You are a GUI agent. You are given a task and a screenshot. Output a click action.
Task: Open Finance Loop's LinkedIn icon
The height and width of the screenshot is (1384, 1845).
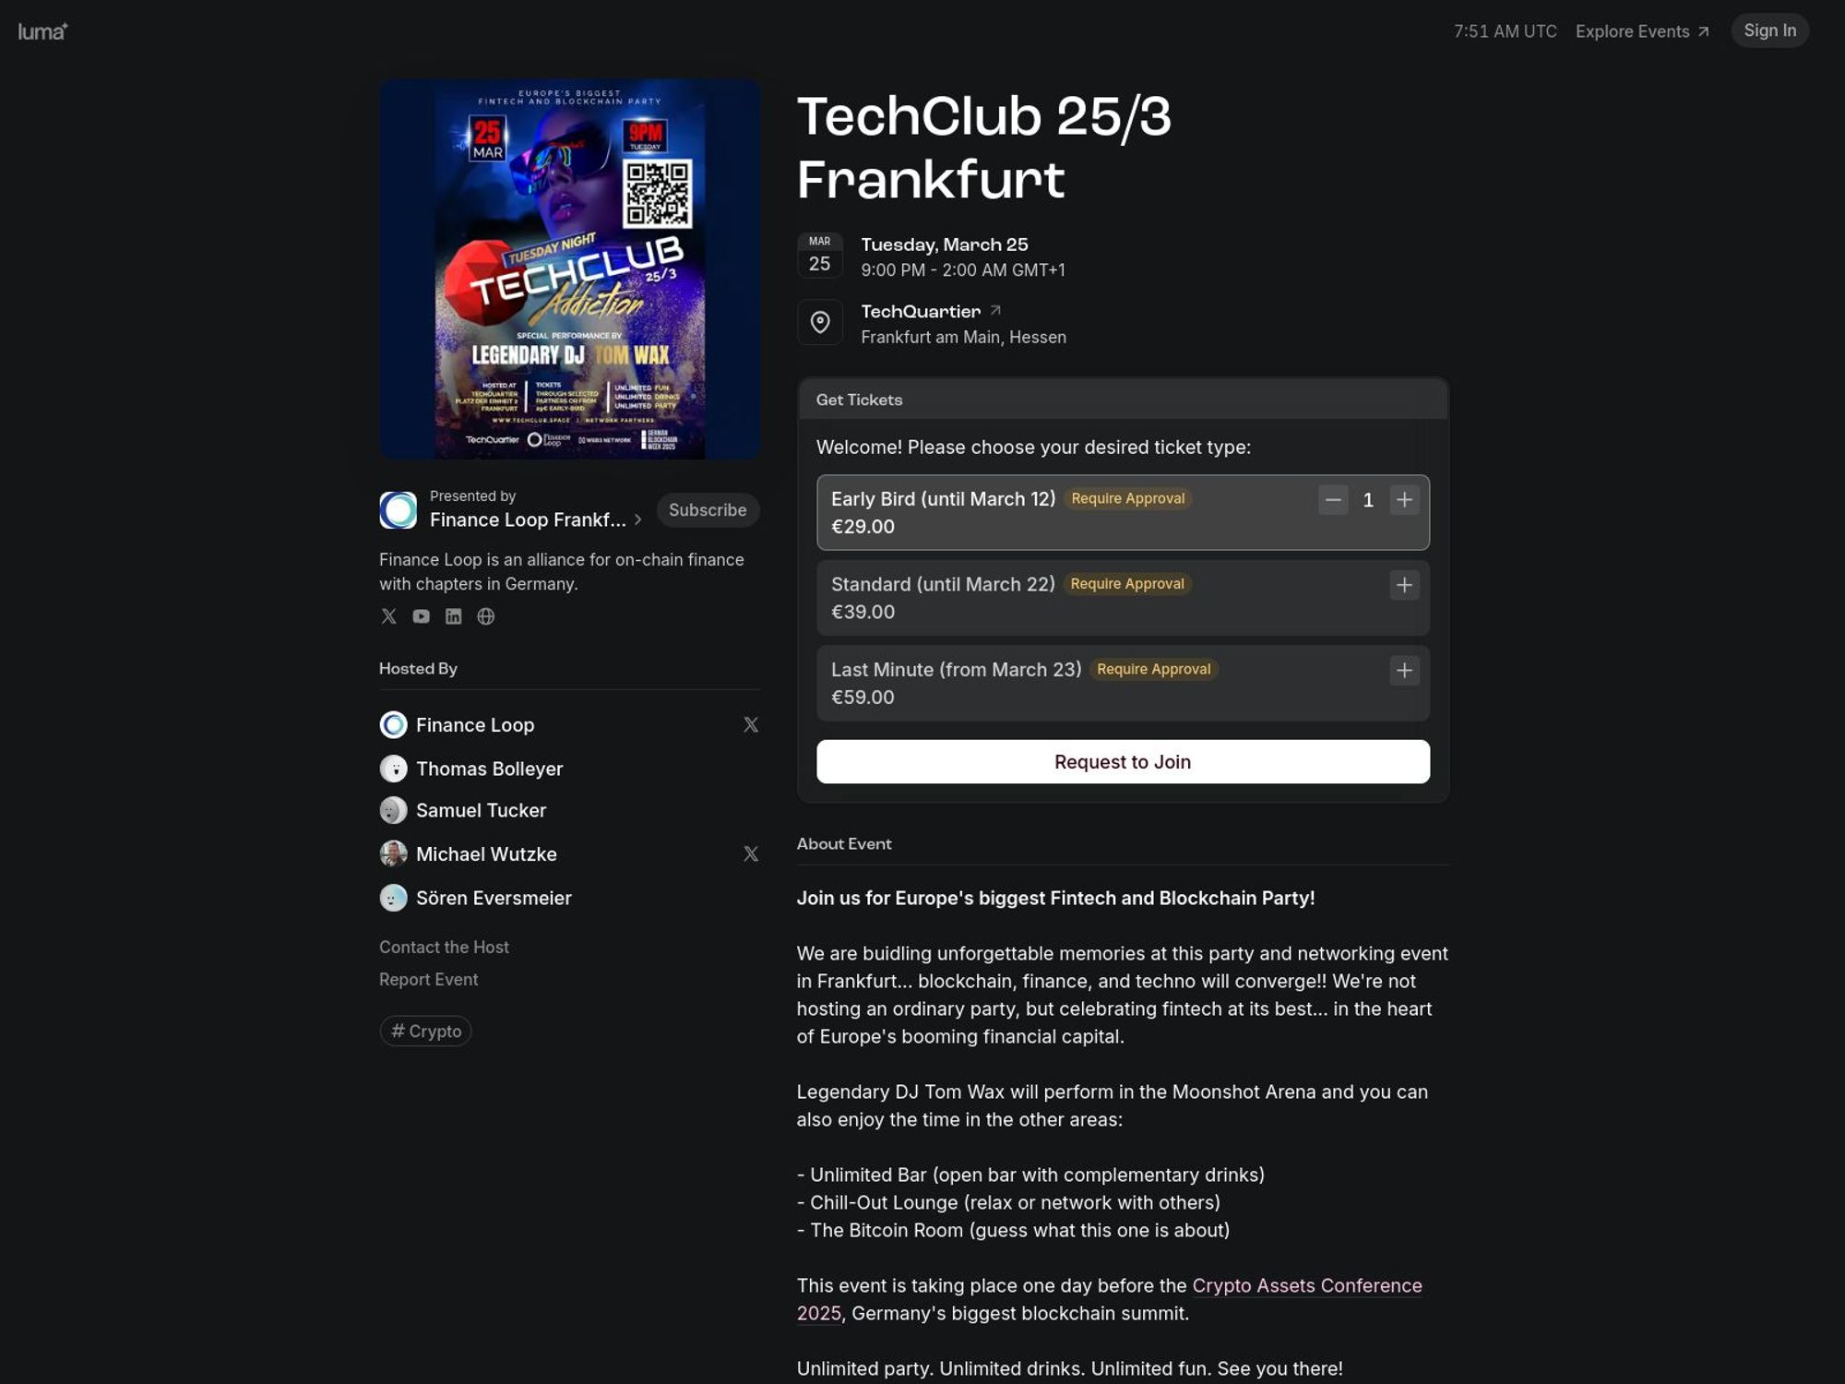tap(453, 616)
